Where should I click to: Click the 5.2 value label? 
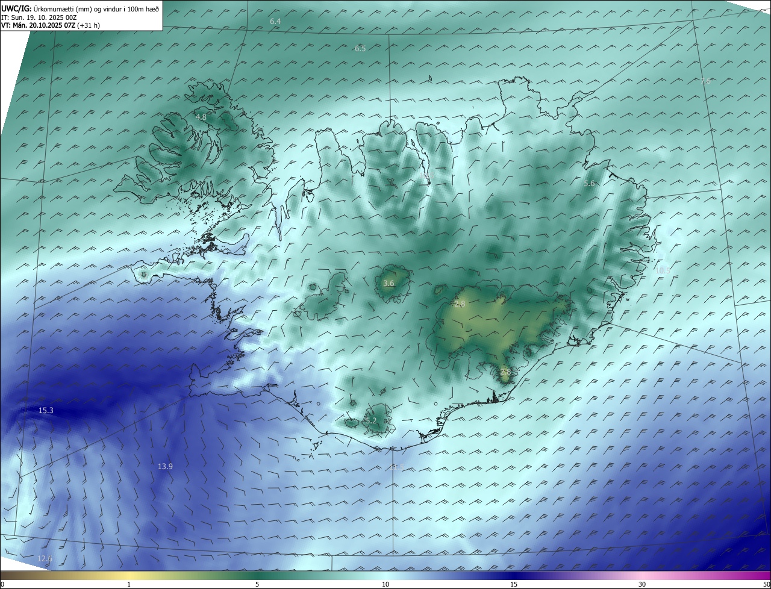pyautogui.click(x=370, y=420)
